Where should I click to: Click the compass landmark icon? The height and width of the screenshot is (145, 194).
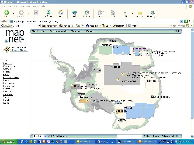coord(7,49)
